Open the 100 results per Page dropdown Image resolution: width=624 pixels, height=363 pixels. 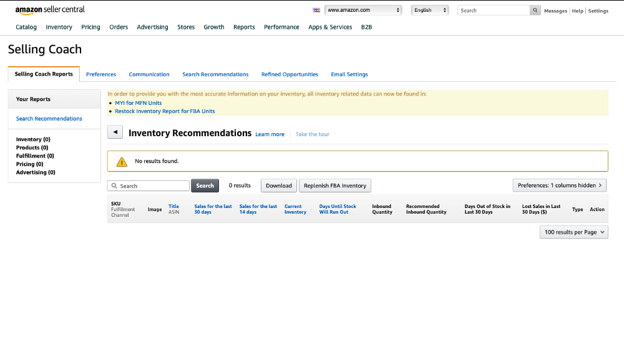[x=574, y=232]
